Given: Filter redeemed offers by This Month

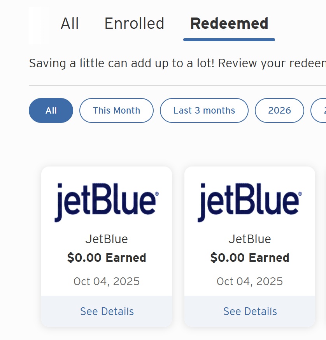Looking at the screenshot, I should point(116,110).
